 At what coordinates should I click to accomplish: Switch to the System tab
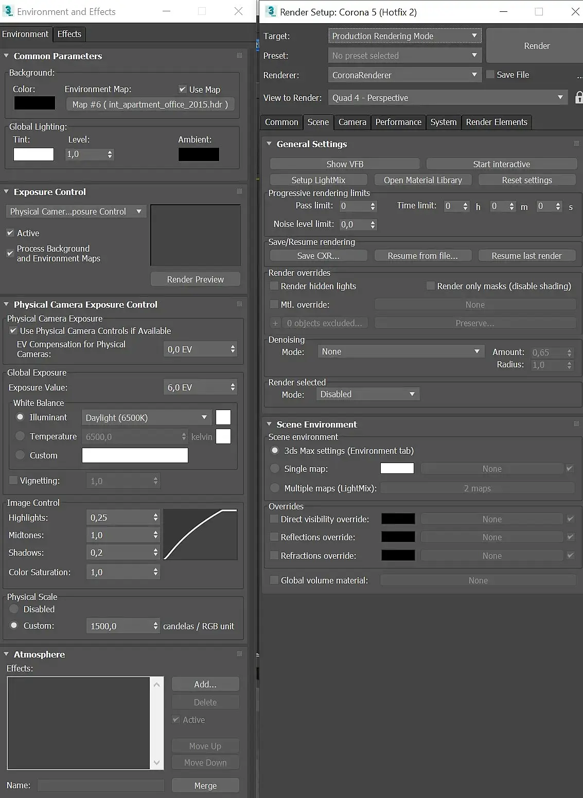click(444, 122)
